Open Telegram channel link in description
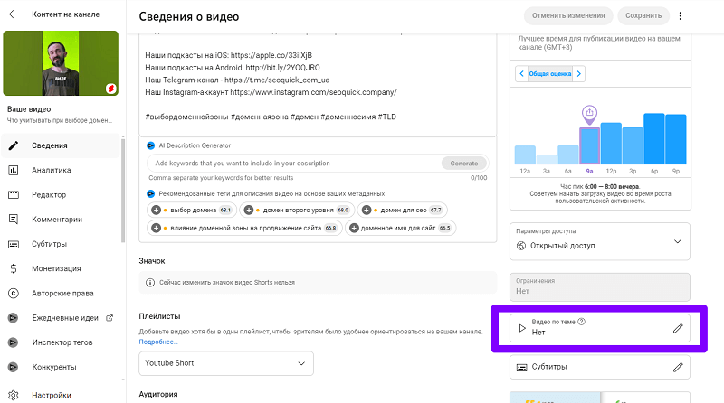This screenshot has width=724, height=403. pyautogui.click(x=277, y=80)
